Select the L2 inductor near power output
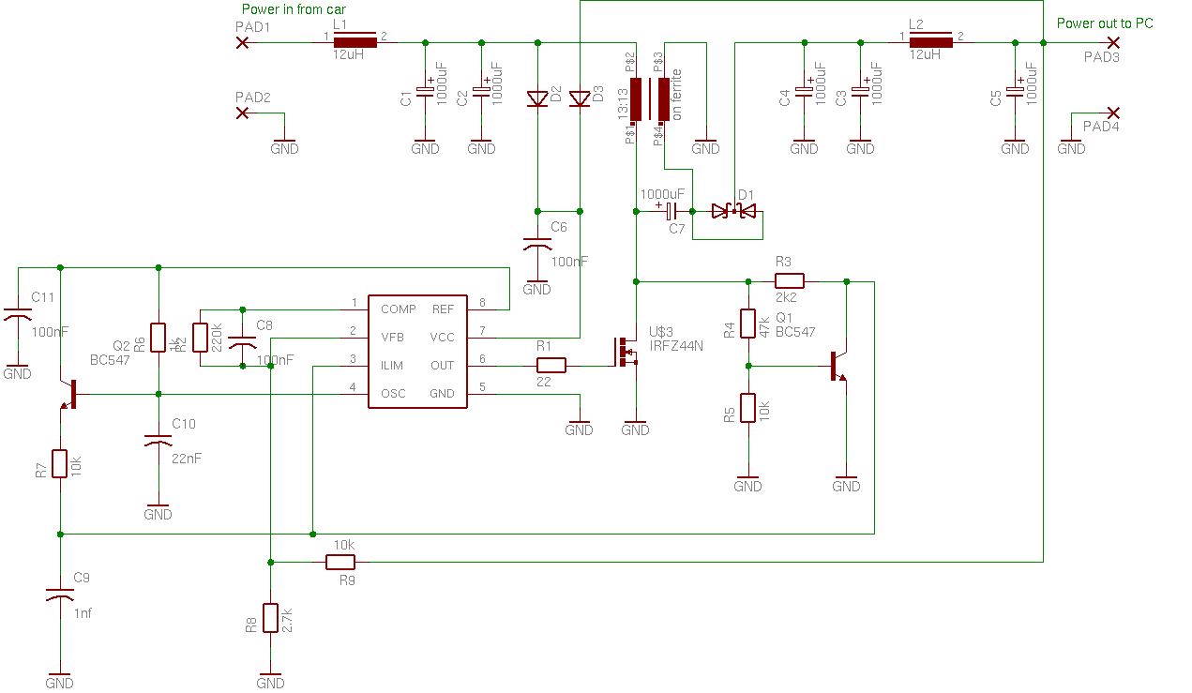Viewport: 1192px width, 693px height. coord(930,39)
